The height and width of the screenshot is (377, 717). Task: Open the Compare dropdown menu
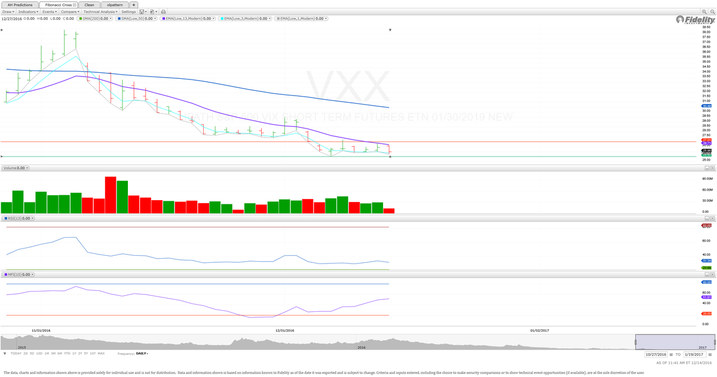click(71, 11)
